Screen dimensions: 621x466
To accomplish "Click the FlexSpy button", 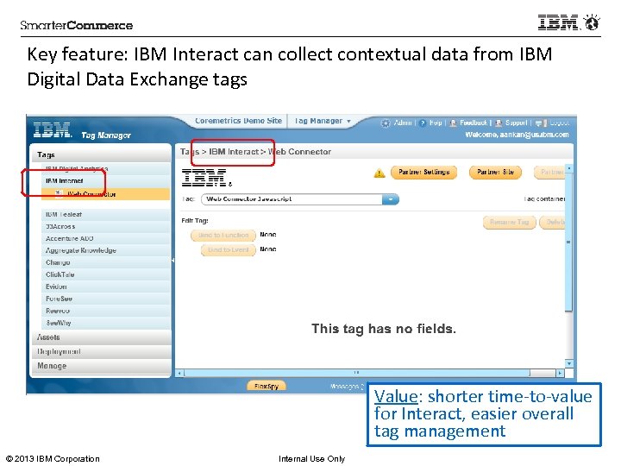I will (267, 386).
